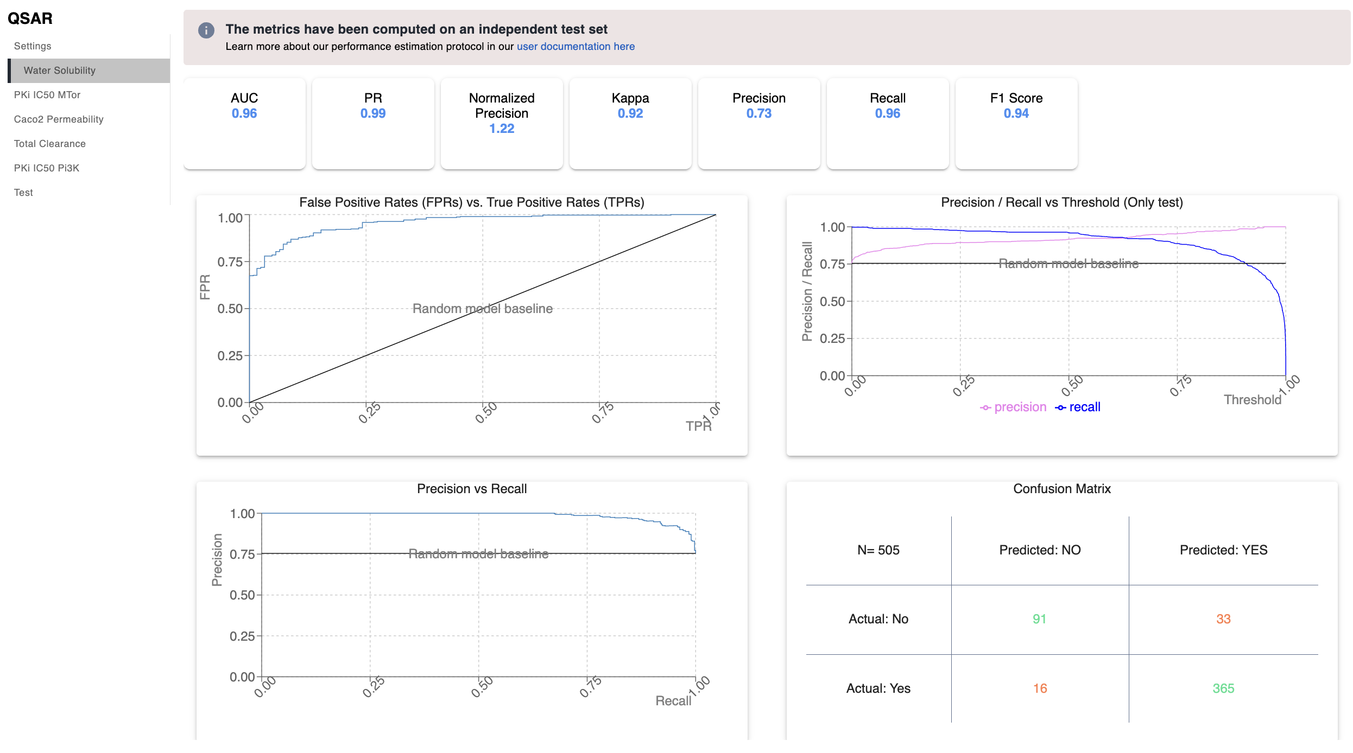The width and height of the screenshot is (1353, 753).
Task: Select the Water Solubility model
Action: click(x=89, y=71)
